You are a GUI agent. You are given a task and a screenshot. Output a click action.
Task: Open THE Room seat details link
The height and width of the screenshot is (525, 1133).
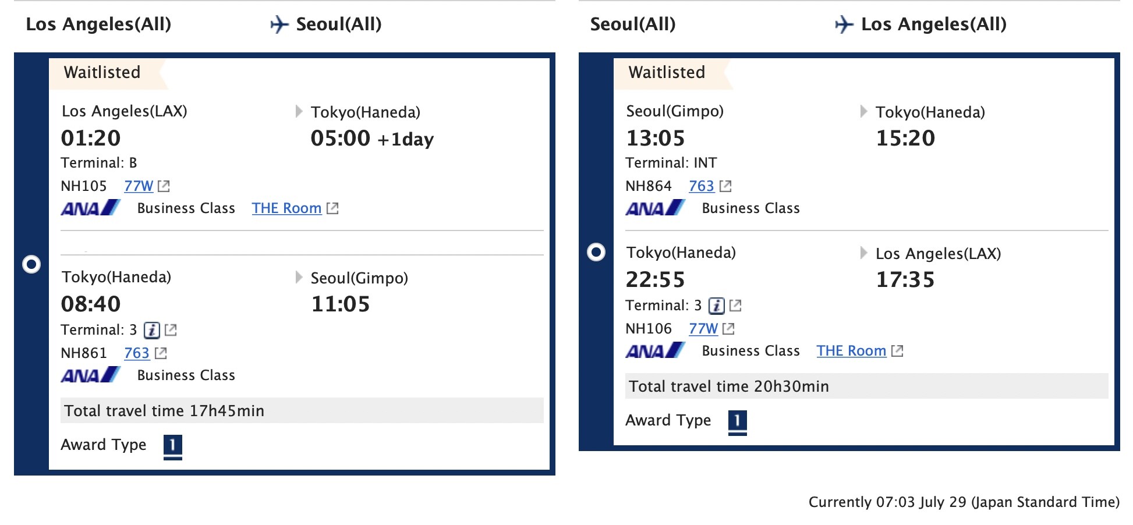pyautogui.click(x=286, y=208)
